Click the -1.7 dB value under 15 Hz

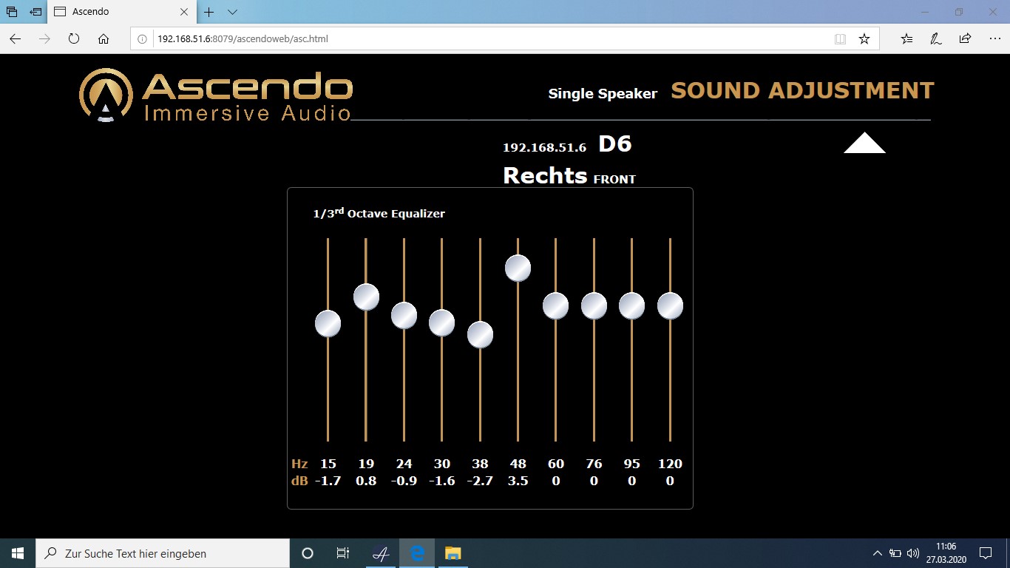tap(328, 481)
